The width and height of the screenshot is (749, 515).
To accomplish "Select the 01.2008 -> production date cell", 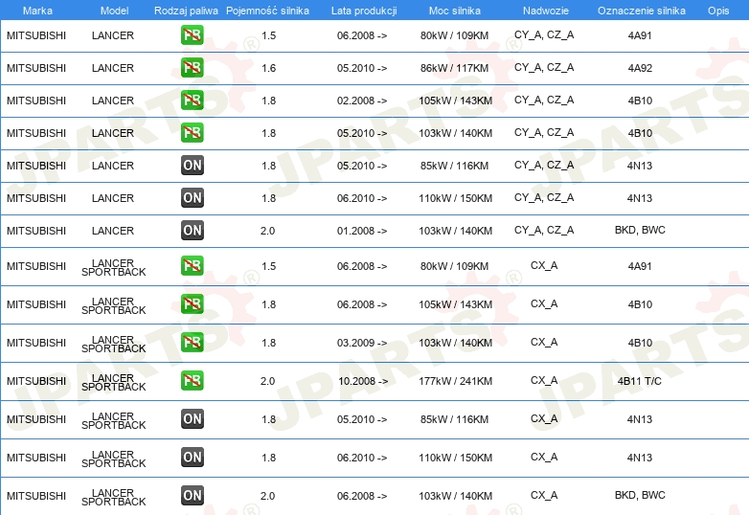I will click(x=362, y=231).
